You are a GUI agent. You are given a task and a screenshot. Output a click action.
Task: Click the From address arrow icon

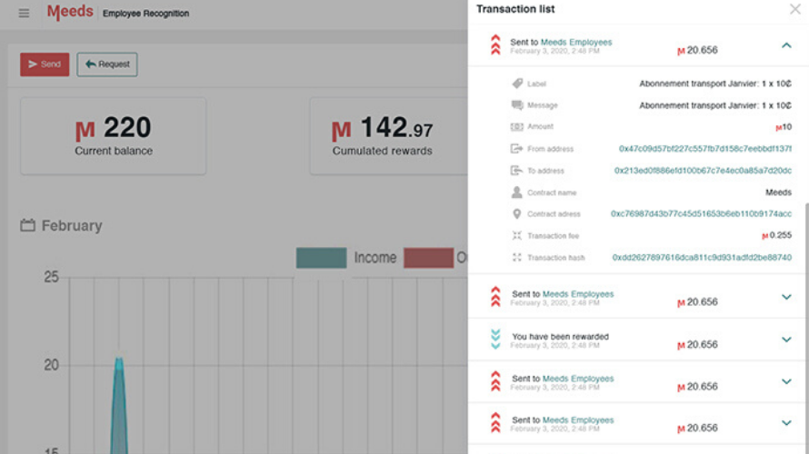(516, 149)
